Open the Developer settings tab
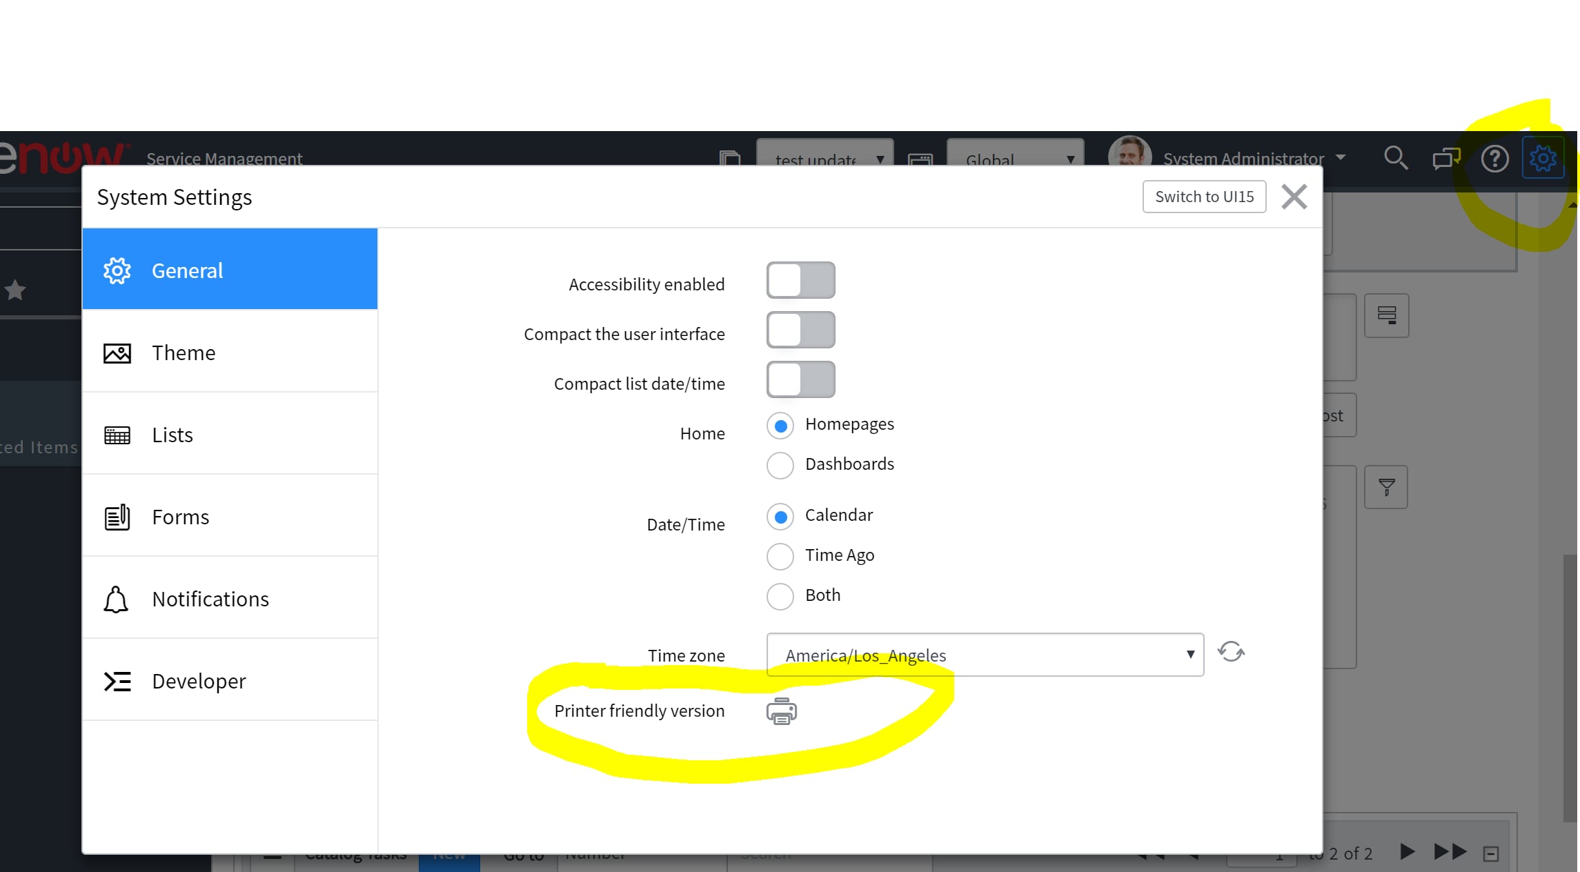Viewport: 1580px width, 872px height. 230,681
